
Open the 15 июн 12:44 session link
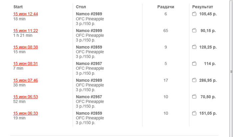click(26, 14)
